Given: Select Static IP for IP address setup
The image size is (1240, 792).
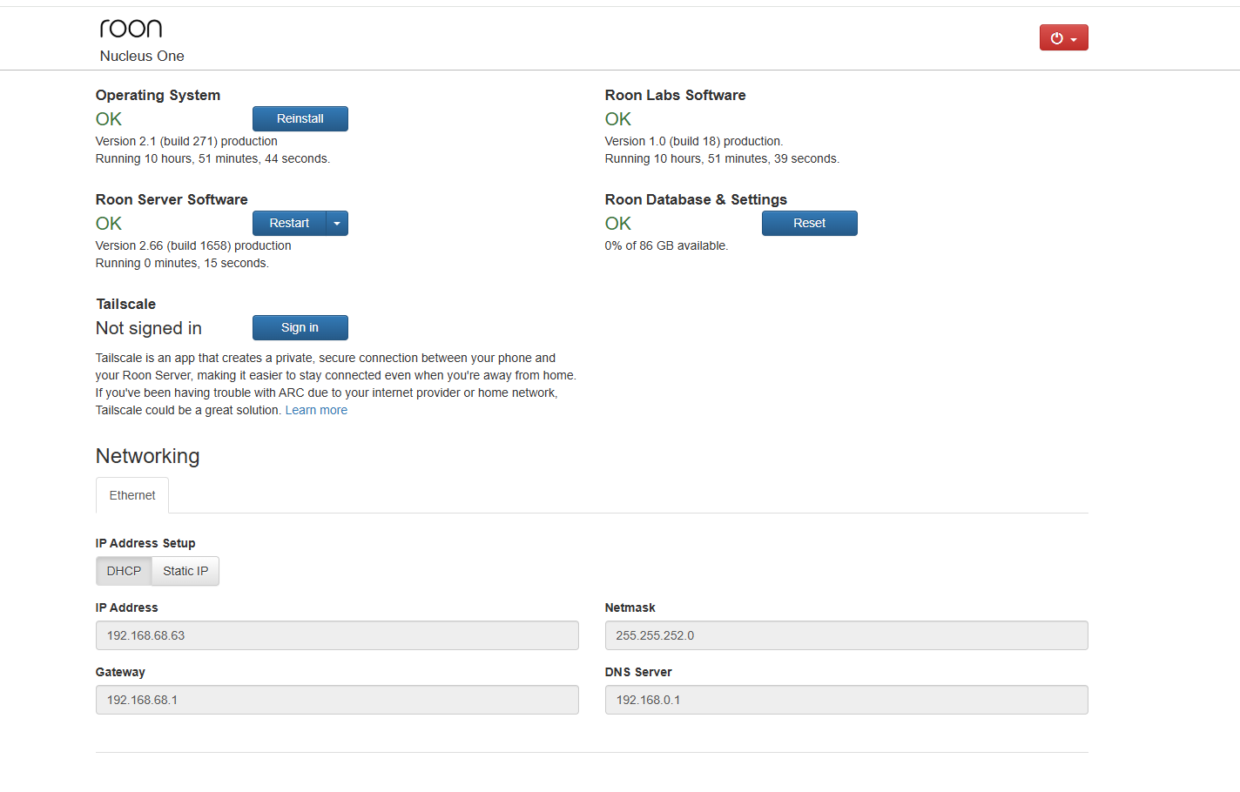Looking at the screenshot, I should 185,571.
